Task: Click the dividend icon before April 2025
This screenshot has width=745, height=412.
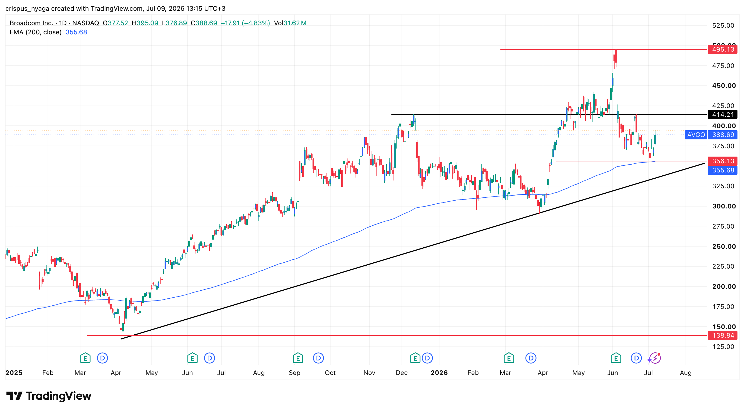Action: pos(102,358)
